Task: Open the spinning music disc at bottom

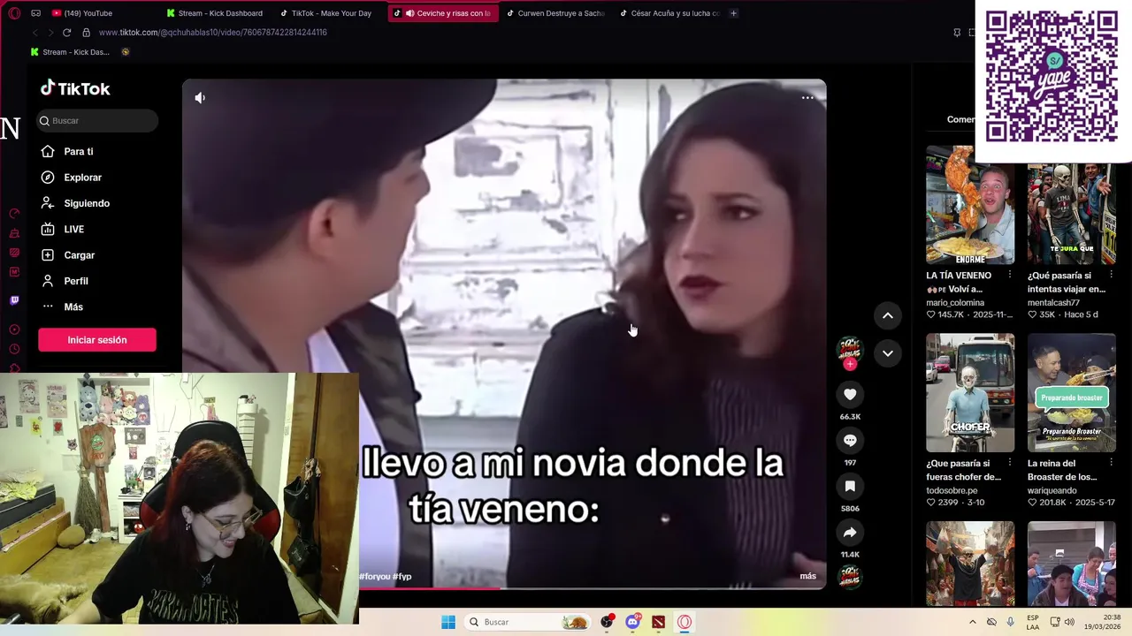Action: [850, 576]
